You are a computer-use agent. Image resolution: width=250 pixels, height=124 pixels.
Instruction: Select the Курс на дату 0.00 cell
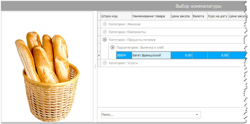pos(218,55)
